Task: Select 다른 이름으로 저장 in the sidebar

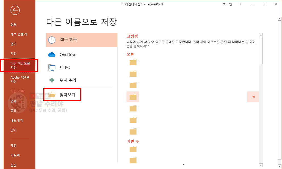Action: [x=20, y=65]
